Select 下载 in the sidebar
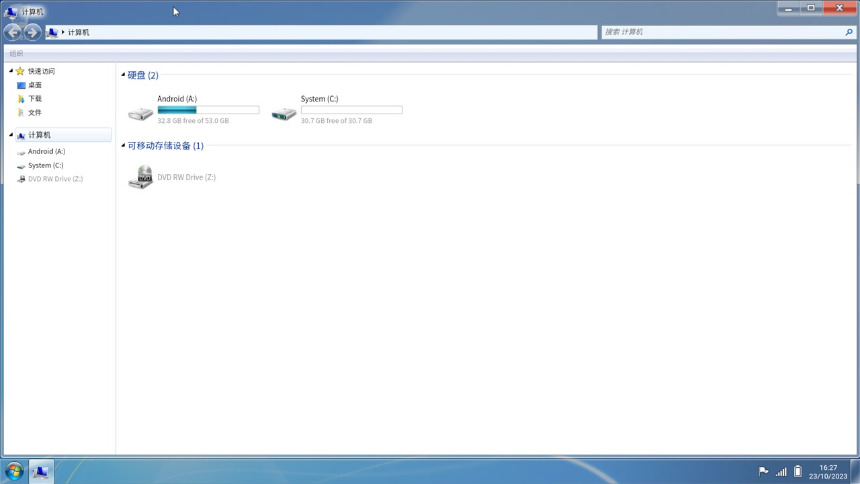Screen dimensions: 860x484 35,99
